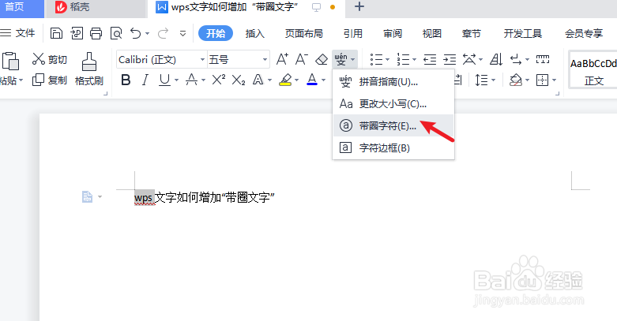Click the Print icon
The image size is (617, 321).
point(96,33)
